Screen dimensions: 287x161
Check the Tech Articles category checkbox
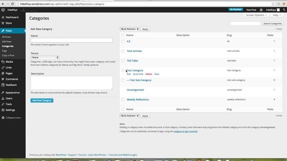tap(123, 51)
